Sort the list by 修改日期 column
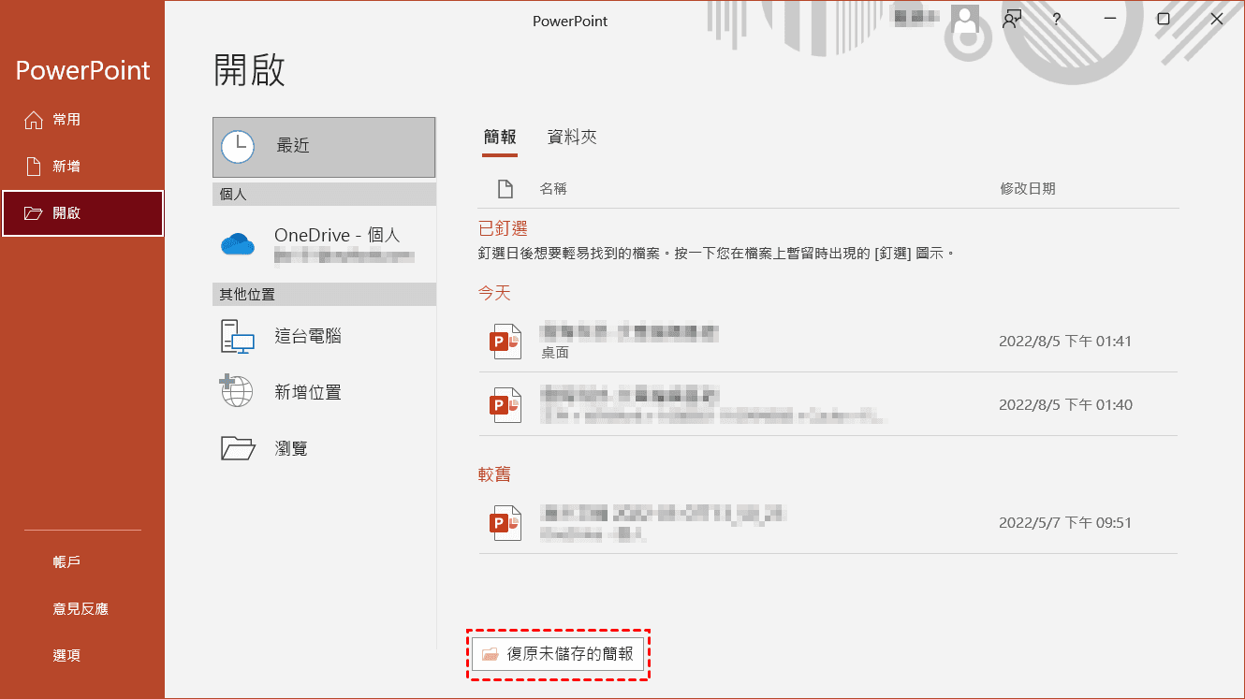1245x699 pixels. tap(1028, 189)
